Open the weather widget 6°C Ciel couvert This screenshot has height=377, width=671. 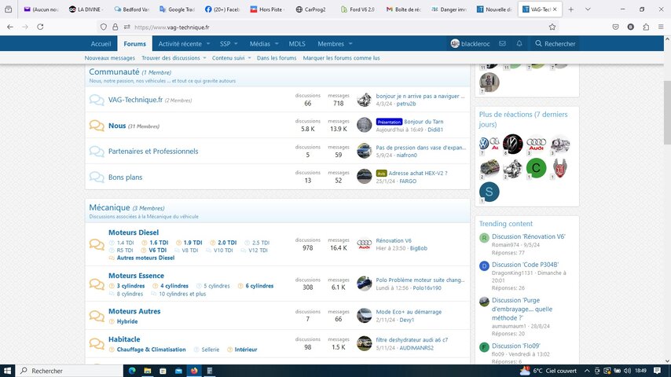548,371
